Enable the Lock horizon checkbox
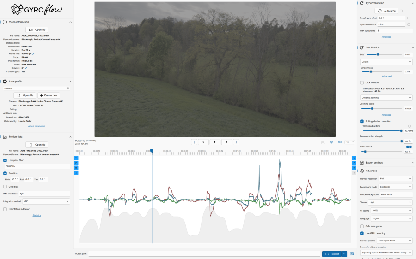Screen dimensions: 416x259 tap(362, 82)
